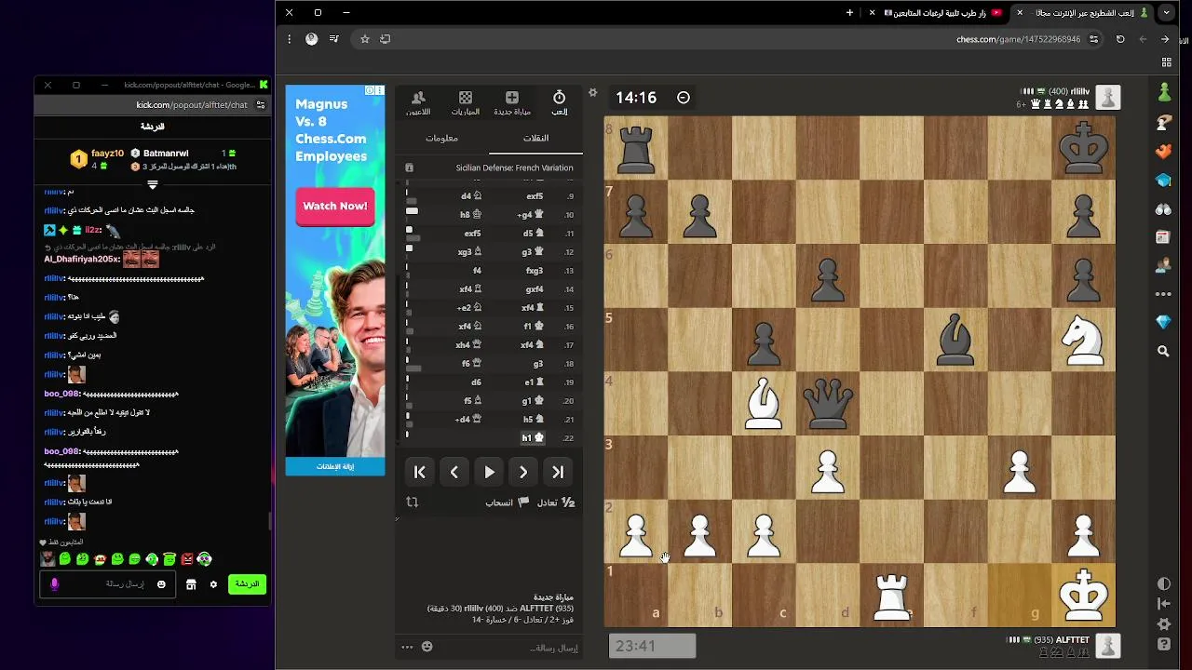Expand the Kick leaderboard with the down chevron
Viewport: 1192px width, 670px height.
pos(153,184)
